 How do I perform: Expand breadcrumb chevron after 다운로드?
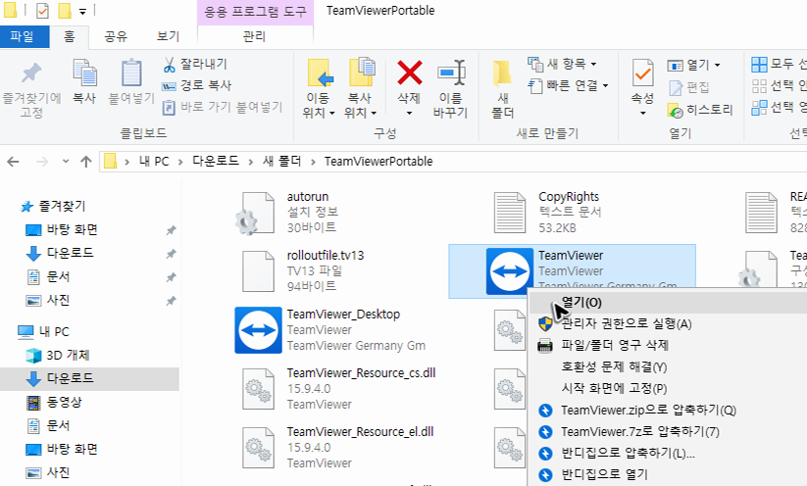251,162
